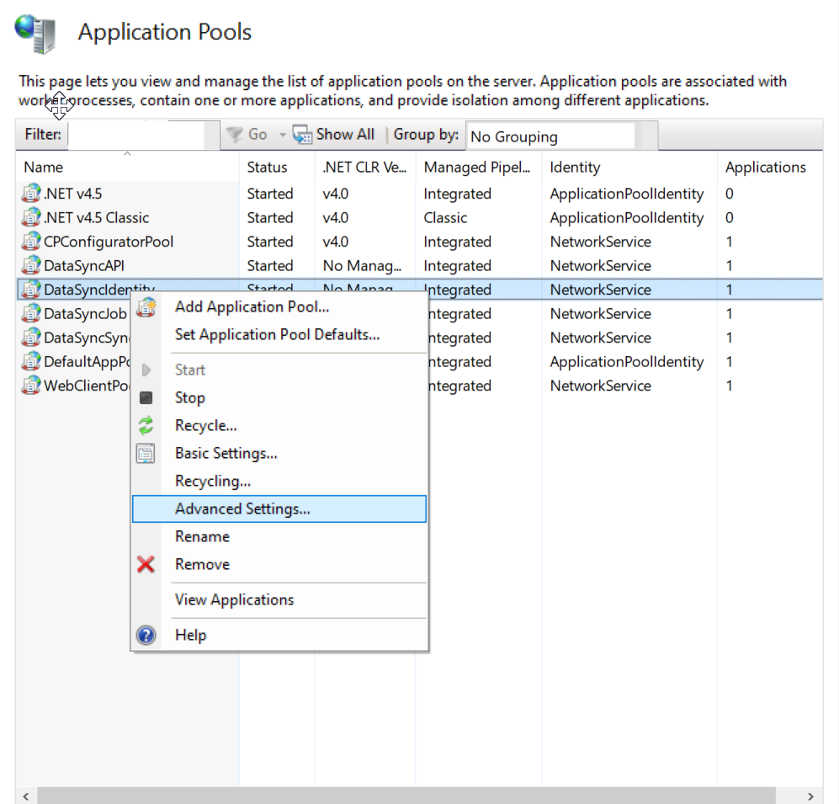Click the Basic Settings icon in menu
This screenshot has height=804, width=839.
146,454
